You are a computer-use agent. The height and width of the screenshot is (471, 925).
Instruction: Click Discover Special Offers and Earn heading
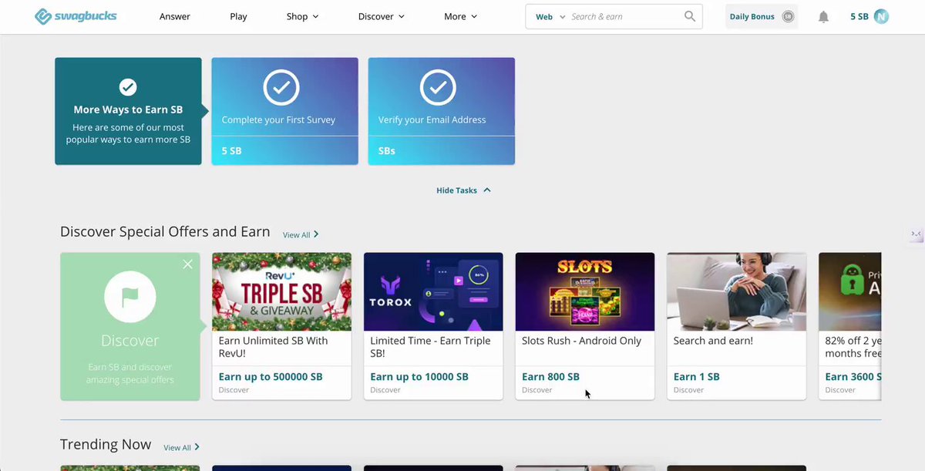(x=165, y=232)
